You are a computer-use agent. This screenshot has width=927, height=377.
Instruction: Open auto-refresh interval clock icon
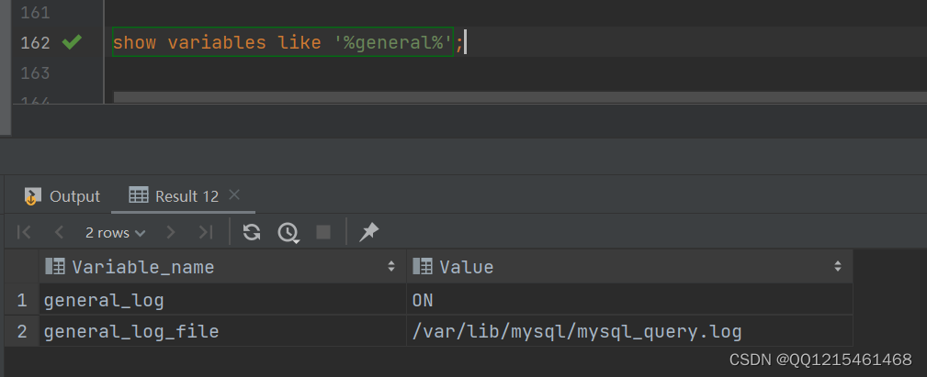point(288,232)
